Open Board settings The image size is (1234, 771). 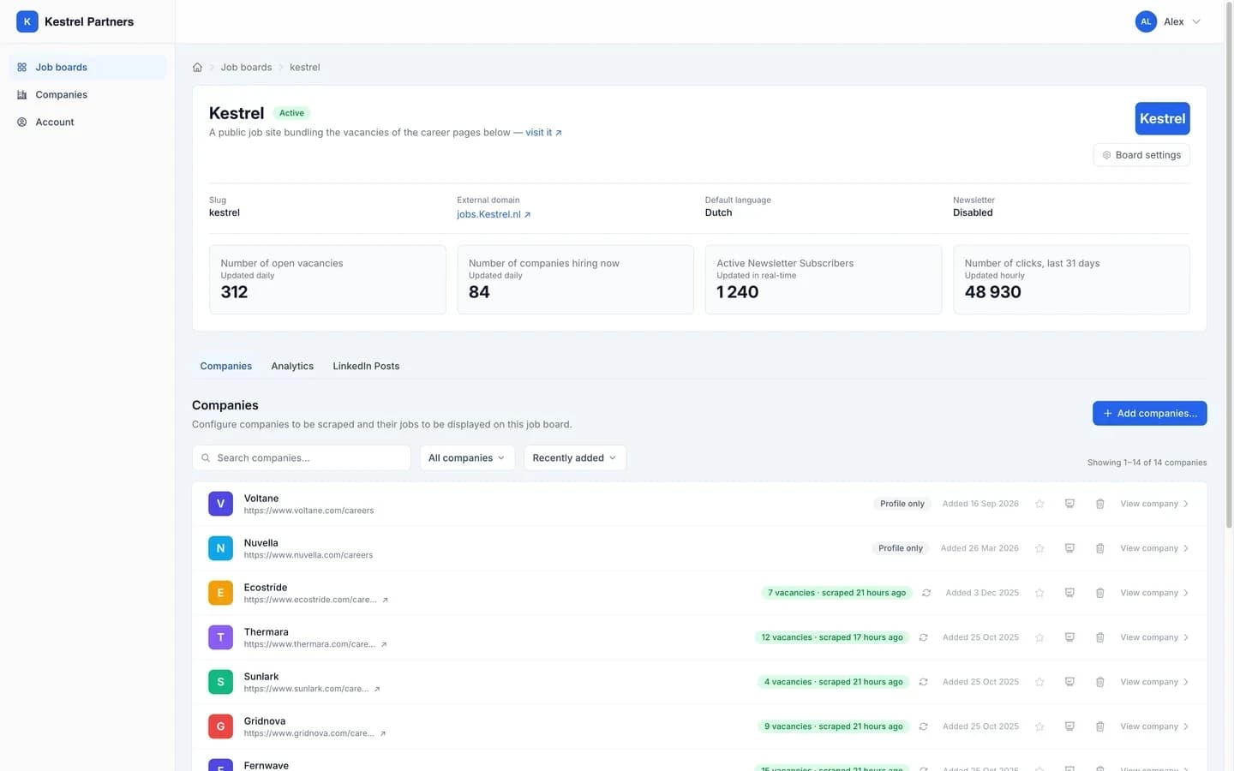pyautogui.click(x=1141, y=155)
